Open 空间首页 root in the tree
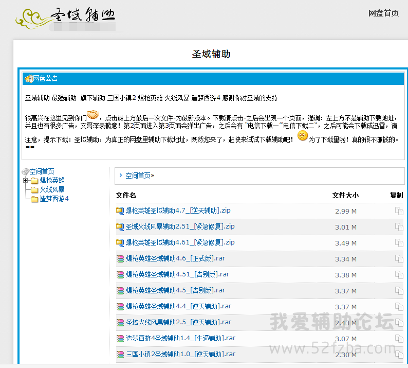This screenshot has width=408, height=368. 41,171
